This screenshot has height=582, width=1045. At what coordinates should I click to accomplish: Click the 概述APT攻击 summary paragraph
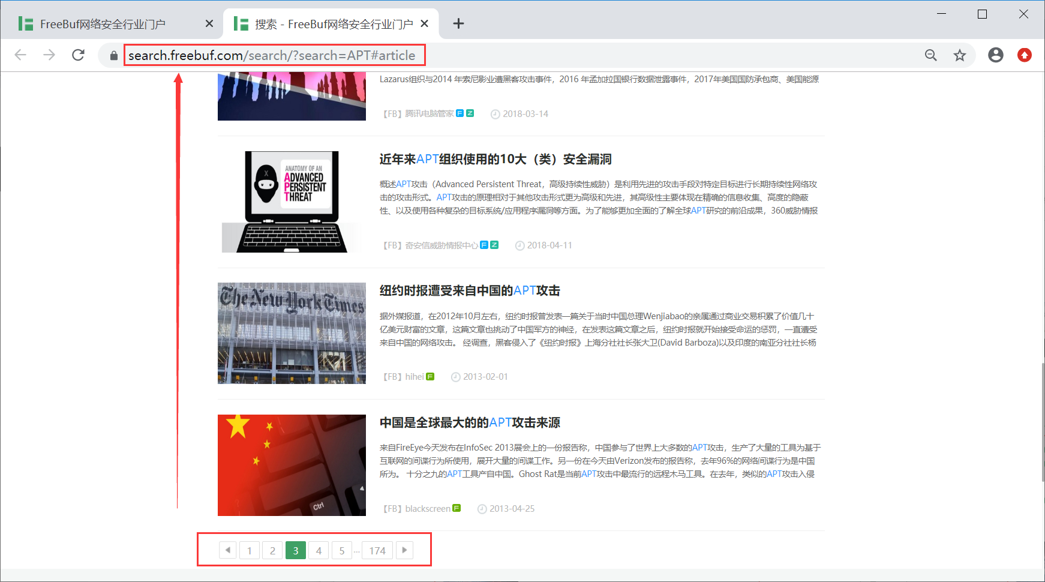tap(599, 197)
